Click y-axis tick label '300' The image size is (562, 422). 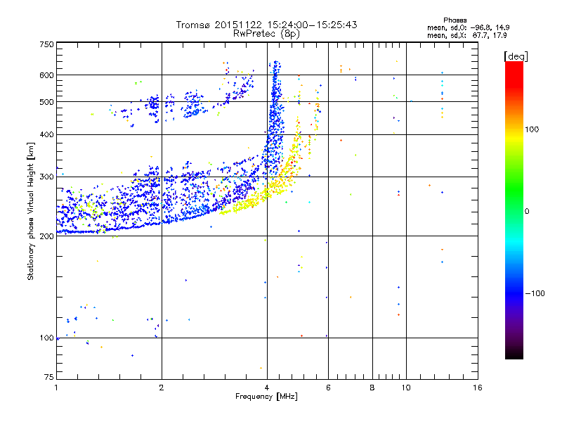(46, 177)
